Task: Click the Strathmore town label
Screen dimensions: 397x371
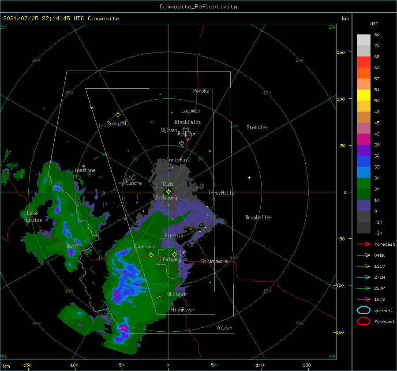Action: tap(214, 261)
